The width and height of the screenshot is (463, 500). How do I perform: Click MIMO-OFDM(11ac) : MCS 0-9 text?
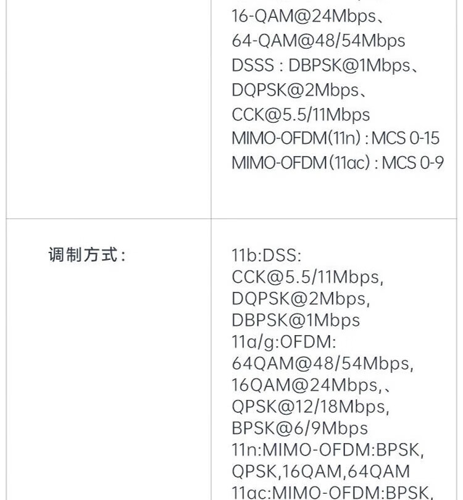pyautogui.click(x=338, y=162)
